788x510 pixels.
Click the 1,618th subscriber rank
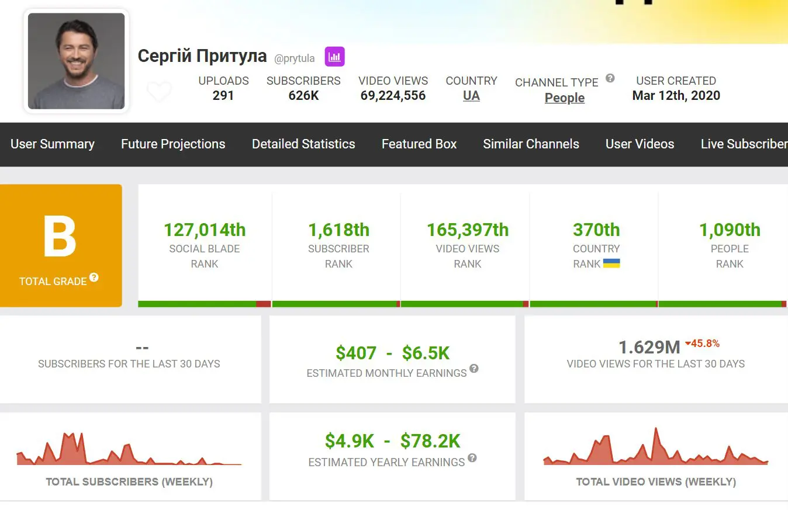[339, 230]
